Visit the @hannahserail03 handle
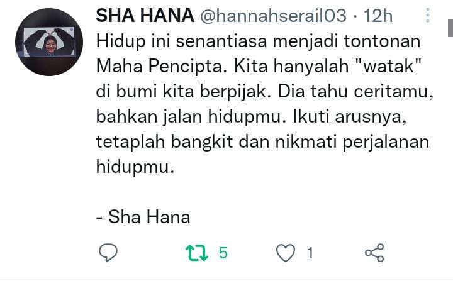453x281 pixels. [x=273, y=16]
